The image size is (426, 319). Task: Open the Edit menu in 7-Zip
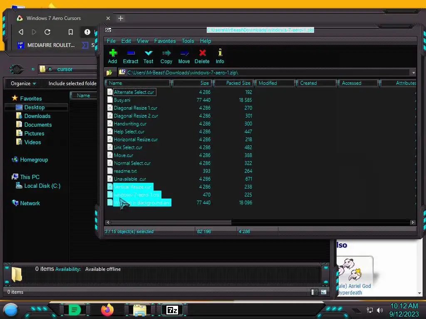(x=126, y=41)
